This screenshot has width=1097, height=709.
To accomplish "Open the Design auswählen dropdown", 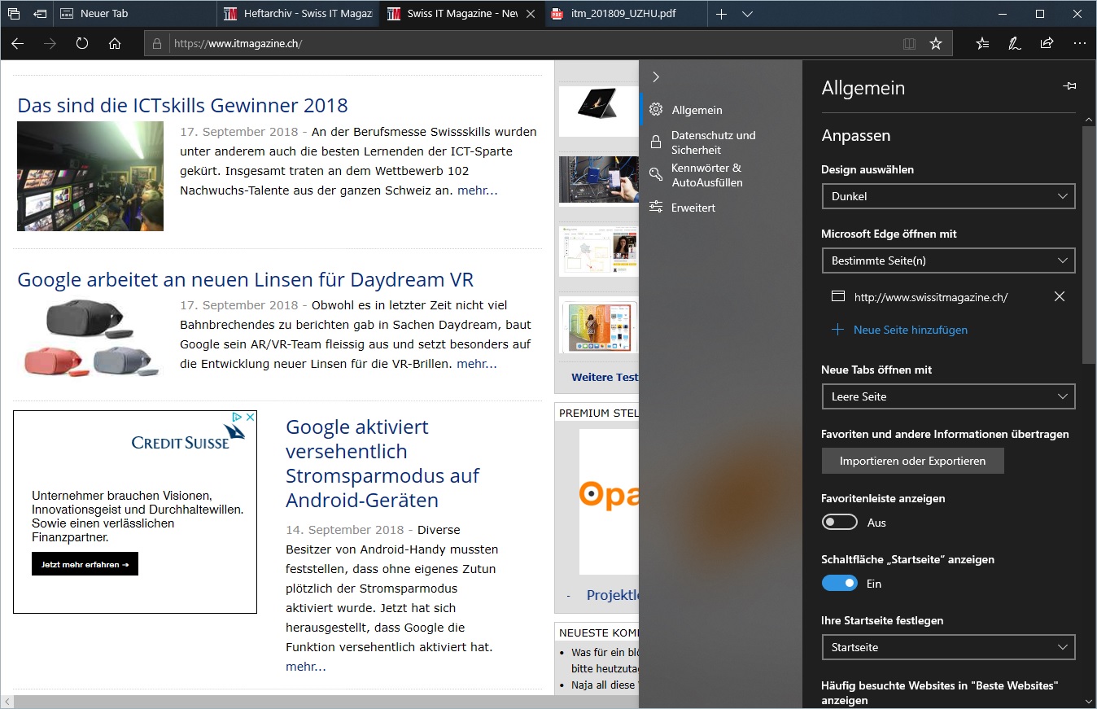I will pyautogui.click(x=948, y=196).
